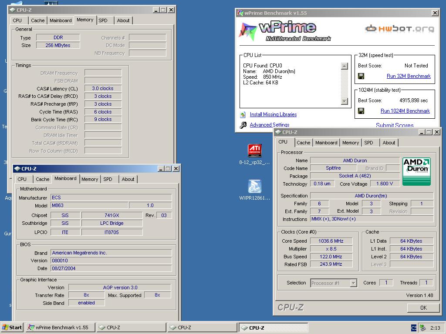Open the WXPR12861 desktop icon
This screenshot has height=334, width=446.
click(254, 186)
